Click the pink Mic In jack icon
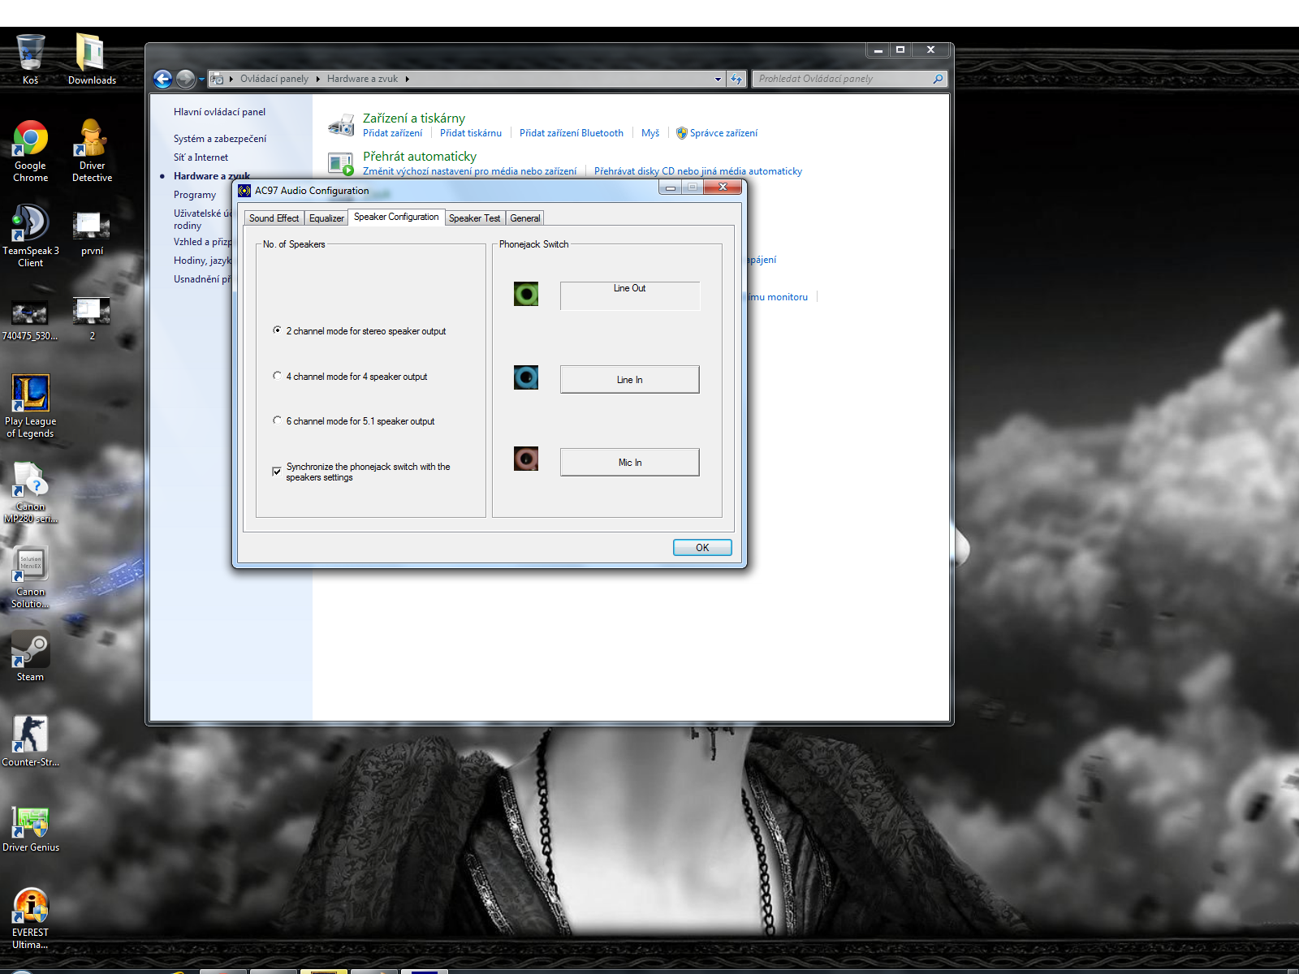Viewport: 1299px width, 974px height. point(526,459)
